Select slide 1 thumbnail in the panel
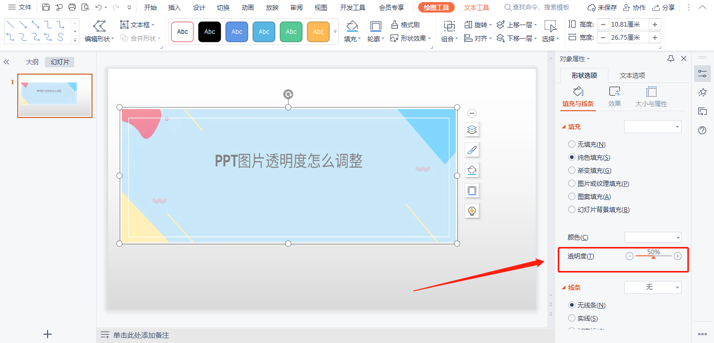Screen dimensions: 714x343 tap(55, 96)
